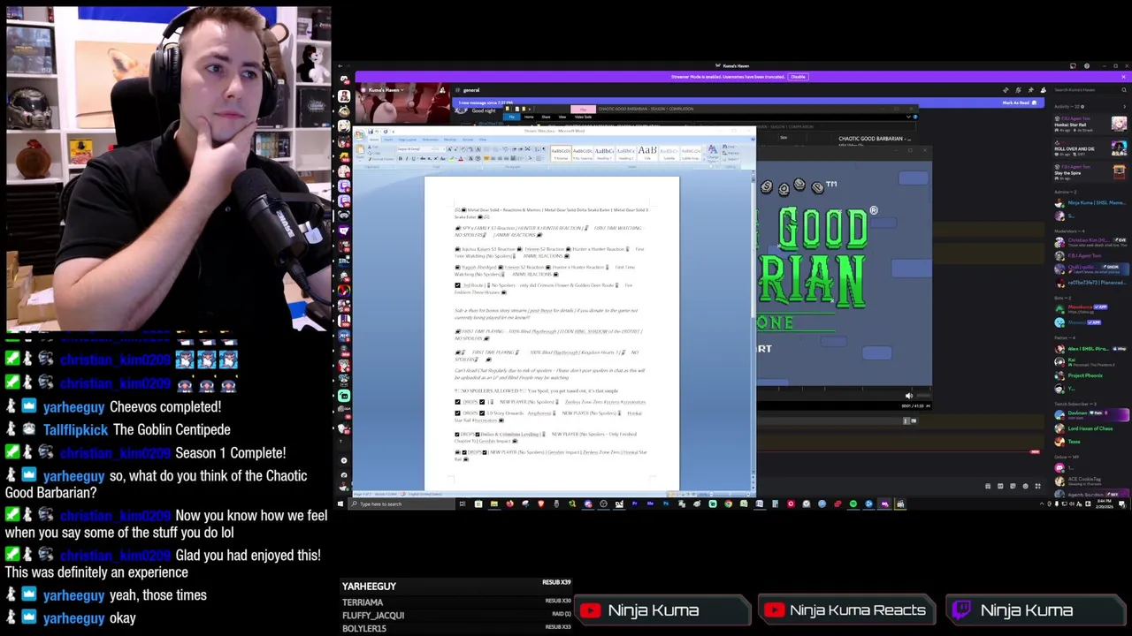Open the Select dropdown in Word Editing group
Viewport: 1132px width, 636px height.
click(731, 159)
